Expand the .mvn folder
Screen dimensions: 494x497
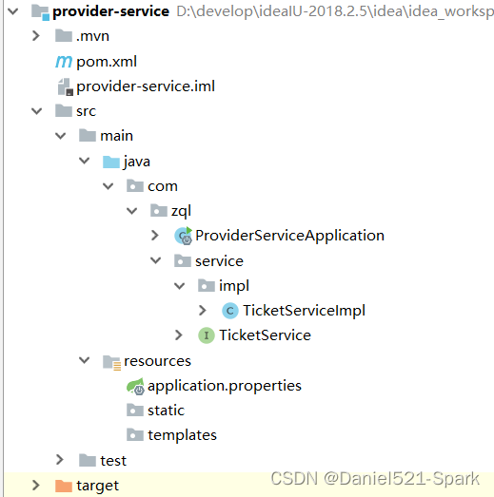tap(36, 36)
